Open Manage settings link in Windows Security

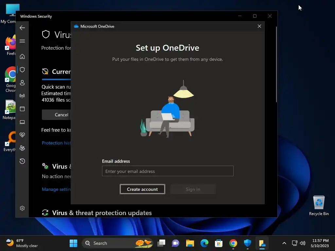click(56, 189)
